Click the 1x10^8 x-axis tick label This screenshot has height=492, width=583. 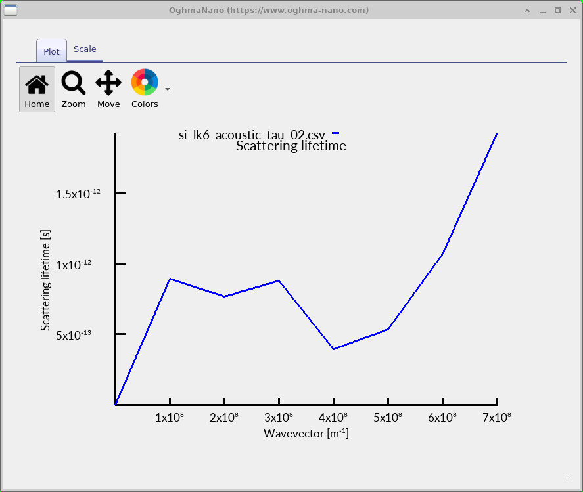point(170,417)
